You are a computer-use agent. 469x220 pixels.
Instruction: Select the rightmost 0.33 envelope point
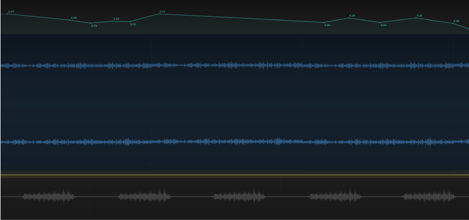[453, 23]
